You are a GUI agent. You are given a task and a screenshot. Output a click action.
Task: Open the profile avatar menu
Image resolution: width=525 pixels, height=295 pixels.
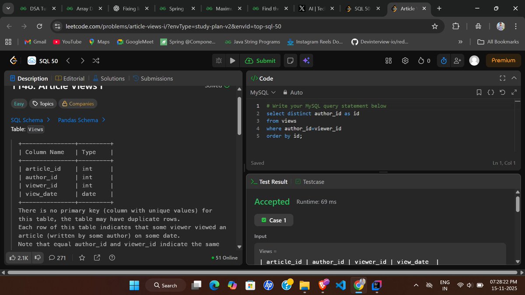474,61
